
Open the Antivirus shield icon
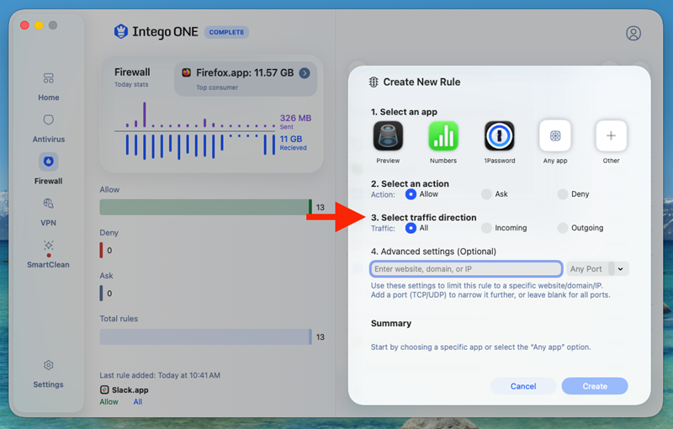(49, 119)
